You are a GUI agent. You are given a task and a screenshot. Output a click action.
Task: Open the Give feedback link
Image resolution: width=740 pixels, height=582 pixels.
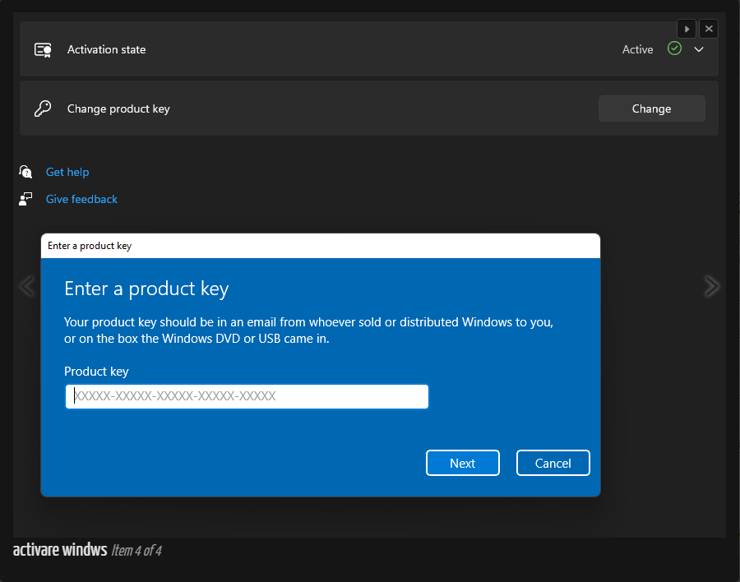[81, 199]
